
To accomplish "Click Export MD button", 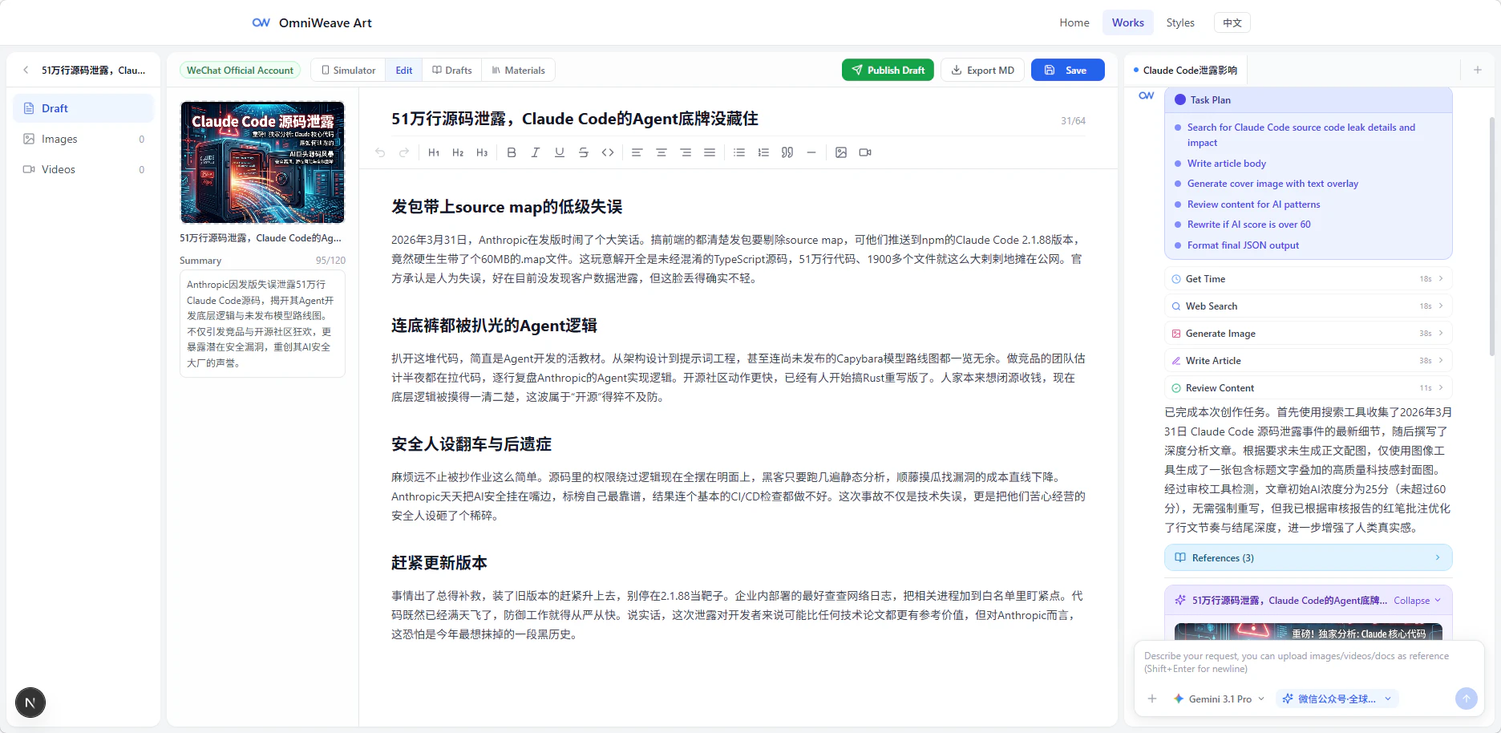I will pos(982,71).
